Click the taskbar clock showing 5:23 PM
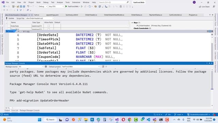 208,120
